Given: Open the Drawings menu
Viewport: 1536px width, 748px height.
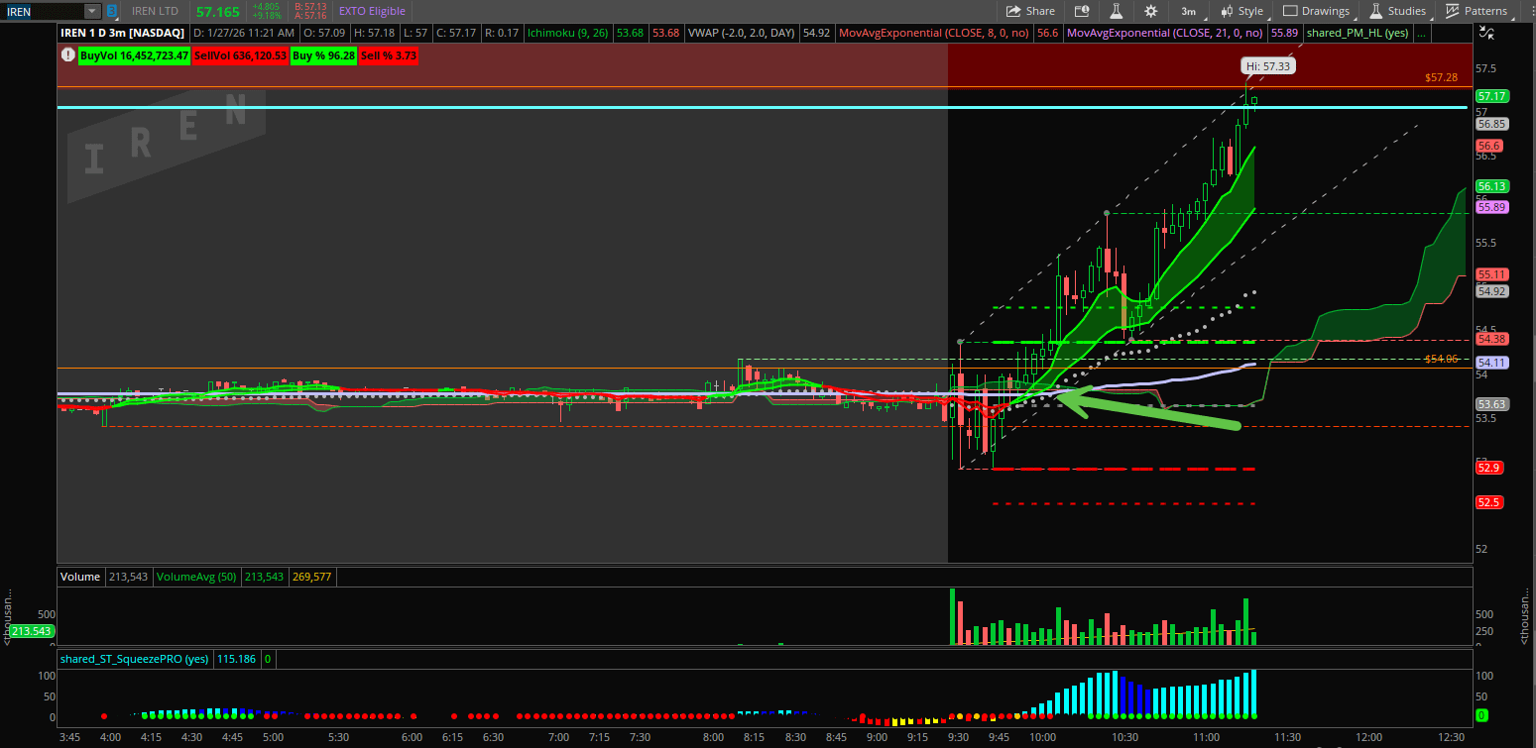Looking at the screenshot, I should tap(1316, 11).
